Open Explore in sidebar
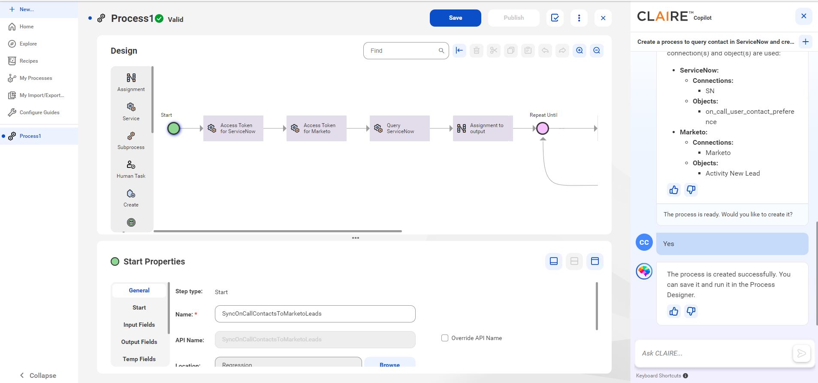 click(x=28, y=44)
